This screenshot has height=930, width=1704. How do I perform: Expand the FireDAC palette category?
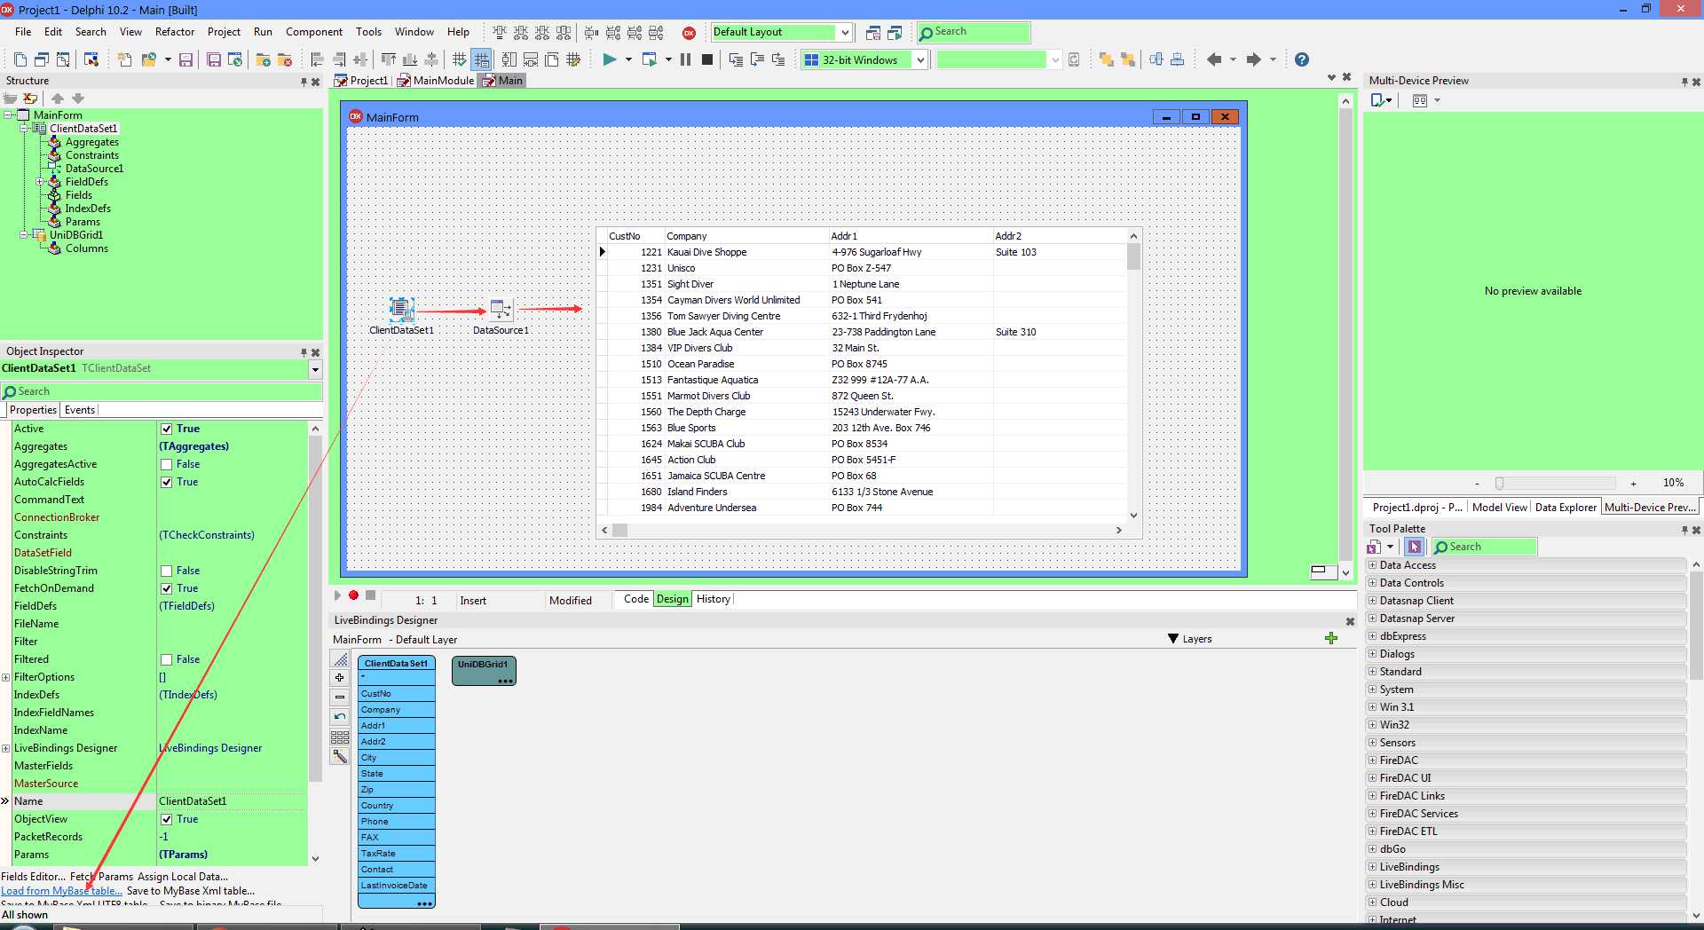click(x=1372, y=761)
